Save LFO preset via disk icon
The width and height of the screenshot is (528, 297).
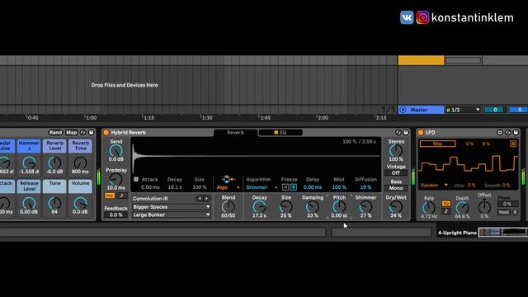coord(516,133)
